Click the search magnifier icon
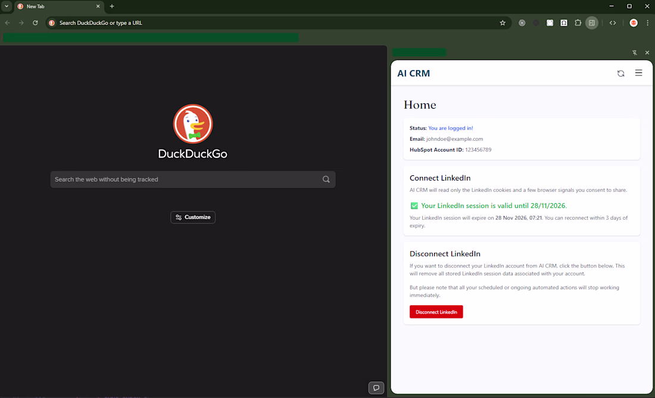Screen dimensions: 655x398 pos(326,179)
